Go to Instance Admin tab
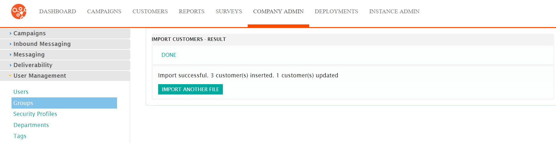The height and width of the screenshot is (143, 556). point(394,11)
